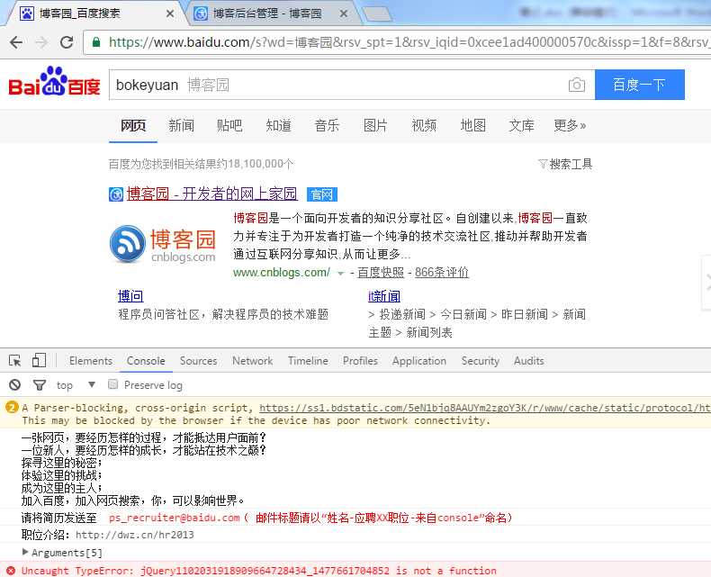Enable the Preserve log checkbox
The width and height of the screenshot is (711, 577).
point(112,384)
